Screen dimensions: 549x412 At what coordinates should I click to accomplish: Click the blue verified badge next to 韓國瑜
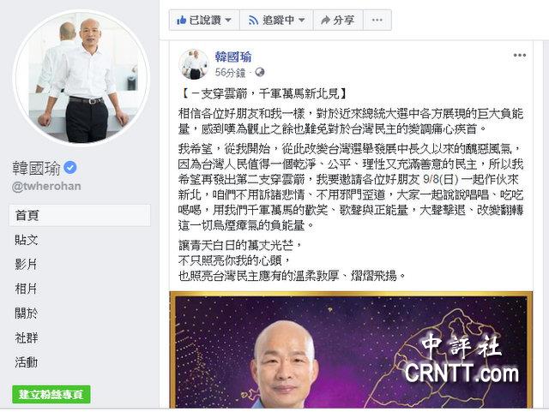point(70,168)
